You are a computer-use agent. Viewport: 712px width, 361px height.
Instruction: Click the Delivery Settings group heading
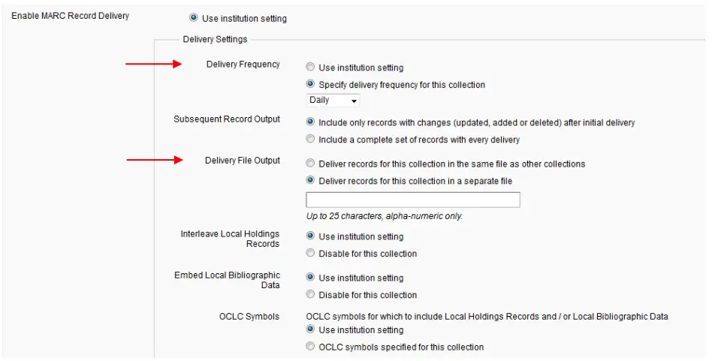(x=215, y=39)
